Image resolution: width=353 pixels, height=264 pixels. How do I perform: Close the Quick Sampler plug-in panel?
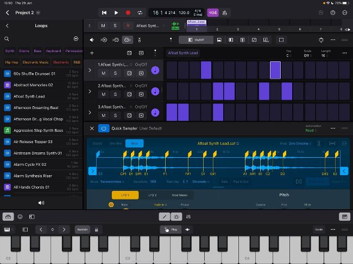pos(92,128)
